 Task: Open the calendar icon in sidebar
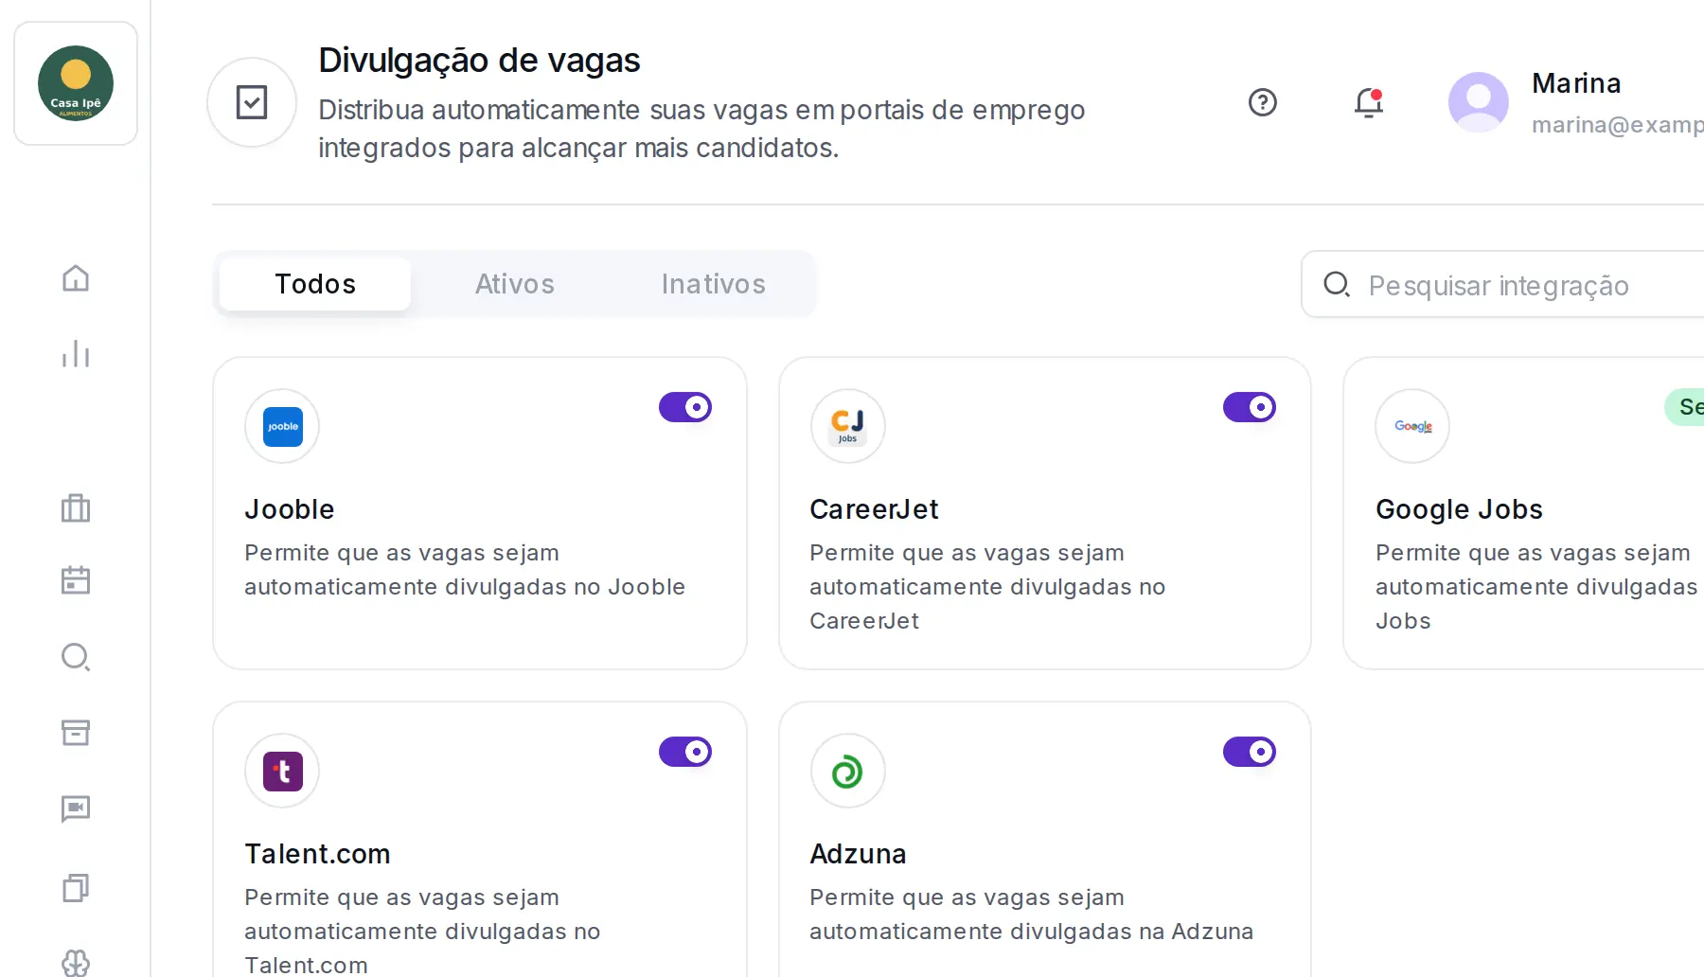point(76,579)
